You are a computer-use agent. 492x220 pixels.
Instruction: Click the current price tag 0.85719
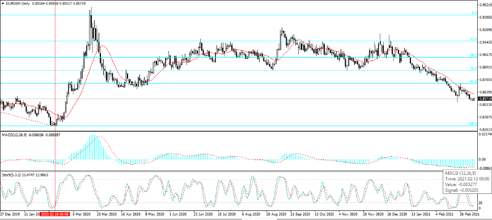[x=485, y=98]
